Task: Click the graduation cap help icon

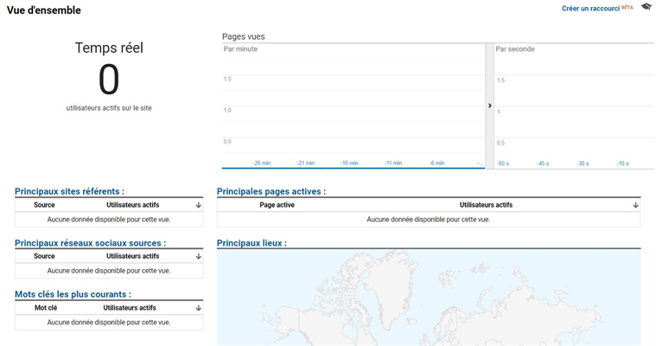Action: pos(646,9)
